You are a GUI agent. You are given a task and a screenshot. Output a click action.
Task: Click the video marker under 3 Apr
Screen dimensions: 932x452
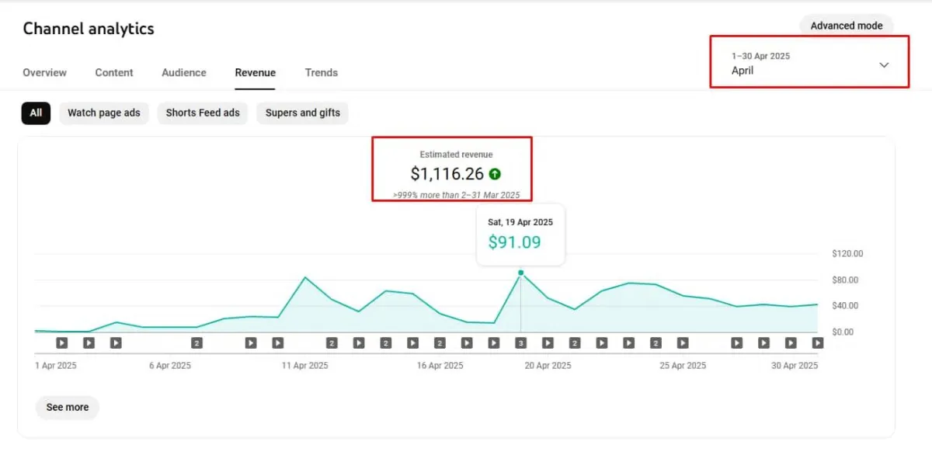pos(89,342)
